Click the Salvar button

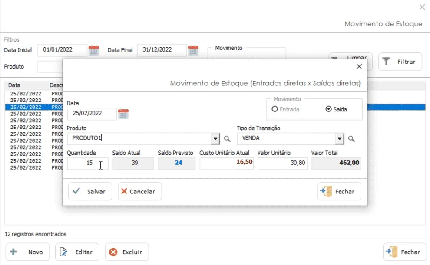pos(90,191)
